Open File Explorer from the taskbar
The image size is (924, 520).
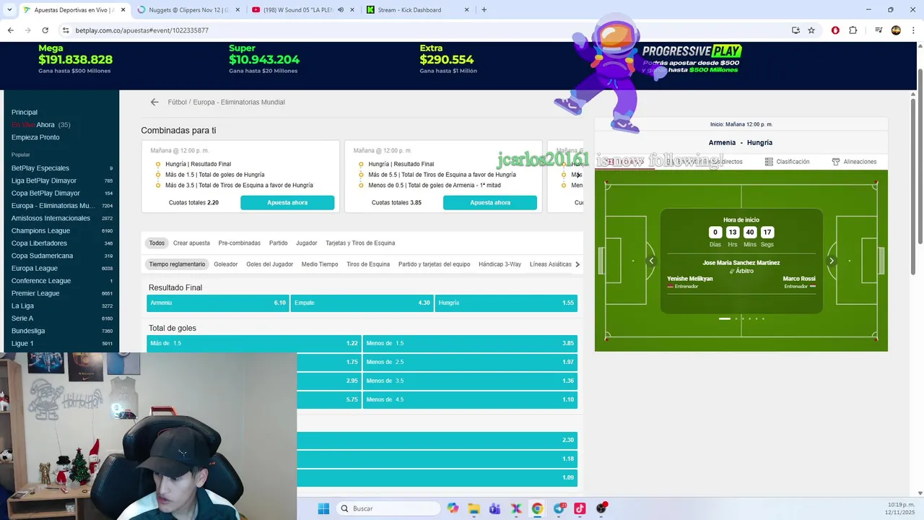pos(474,508)
